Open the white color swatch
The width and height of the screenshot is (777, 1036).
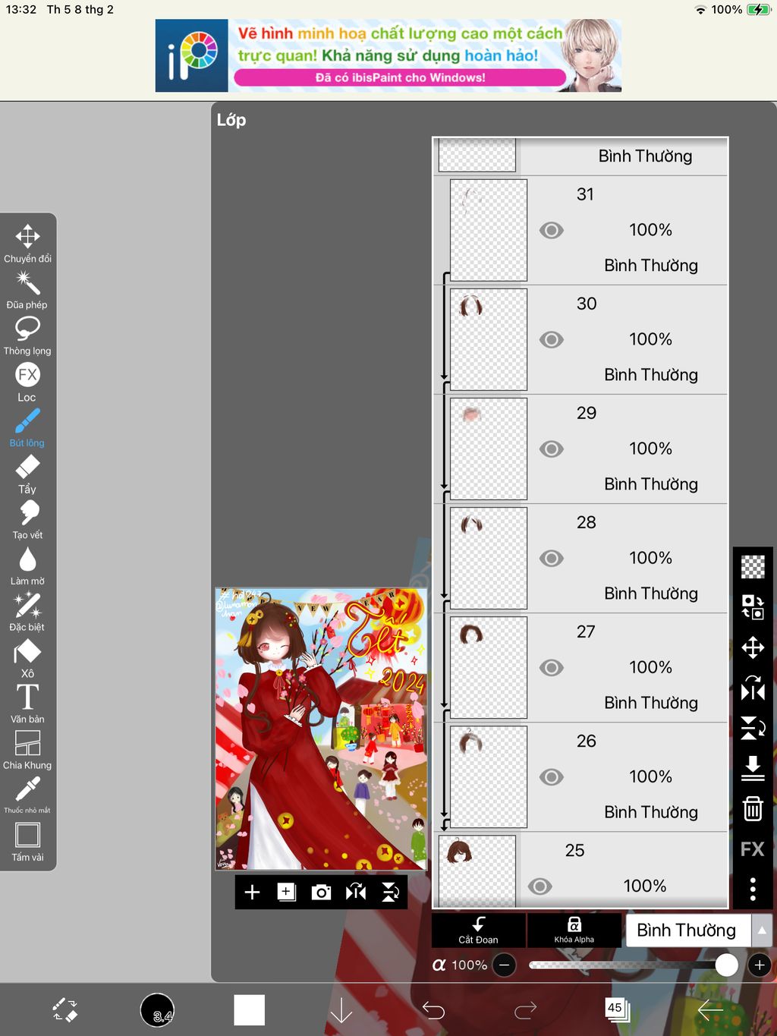pyautogui.click(x=249, y=1010)
